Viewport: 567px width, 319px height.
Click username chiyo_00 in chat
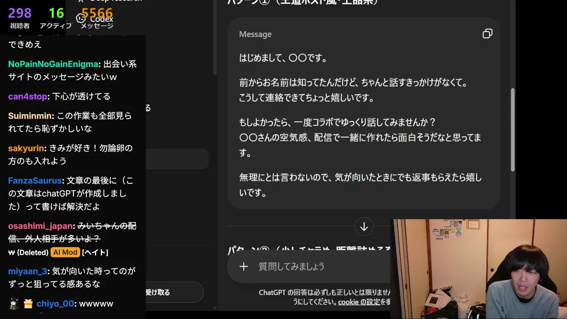click(55, 303)
